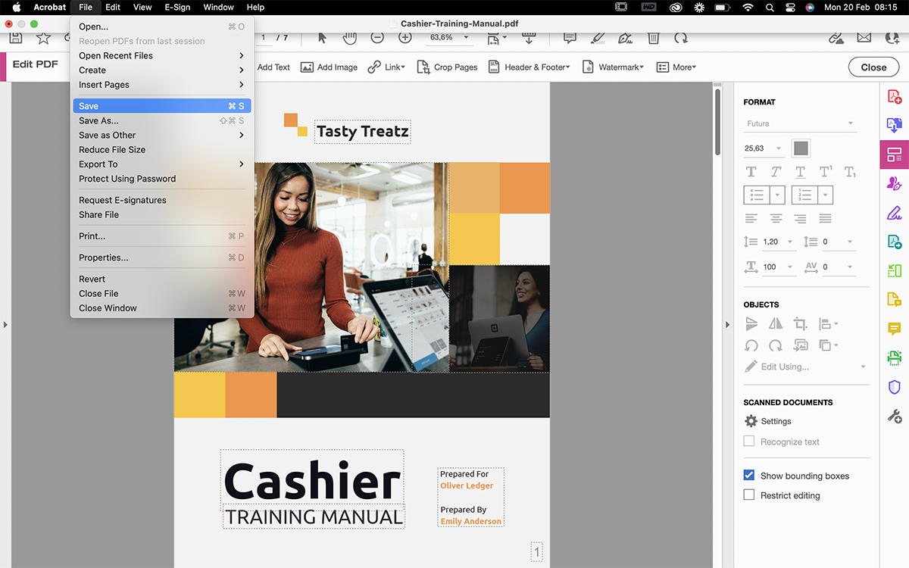Screen dimensions: 909x568
Task: Open the Crop Pages tool
Action: [x=447, y=67]
